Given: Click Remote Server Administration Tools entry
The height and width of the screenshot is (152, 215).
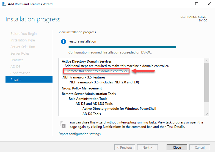Looking at the screenshot, I should click(x=89, y=94).
